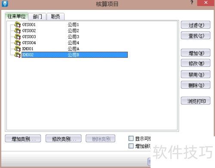Click the help question mark button
This screenshot has width=215, height=168.
pyautogui.click(x=192, y=3)
